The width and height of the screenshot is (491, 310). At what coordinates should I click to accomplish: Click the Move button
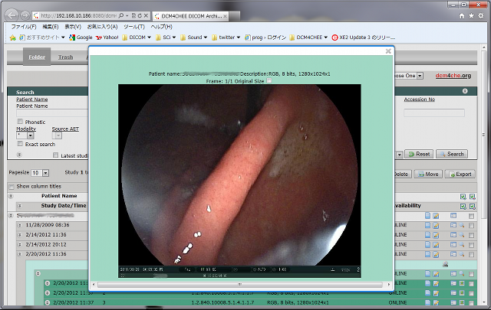pyautogui.click(x=428, y=174)
